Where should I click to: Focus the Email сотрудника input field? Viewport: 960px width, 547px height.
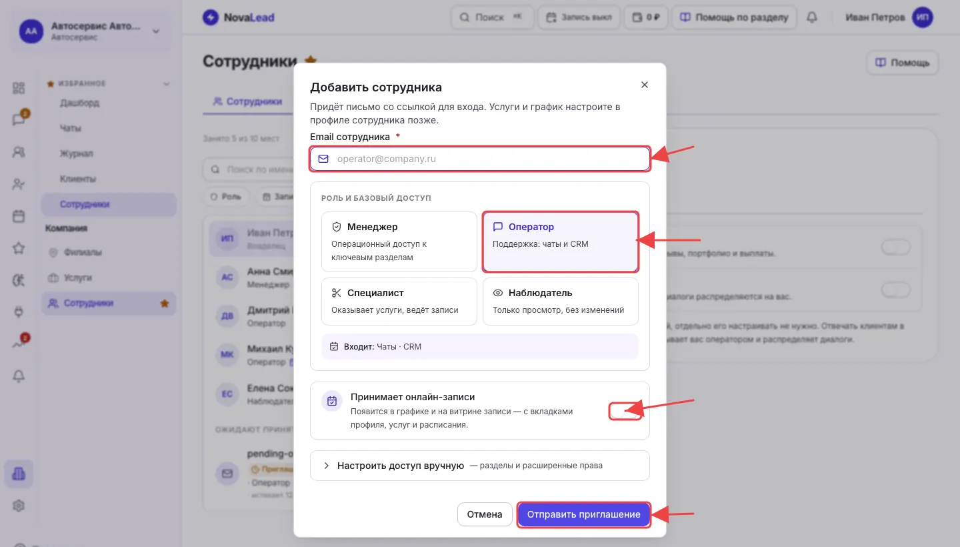point(480,159)
